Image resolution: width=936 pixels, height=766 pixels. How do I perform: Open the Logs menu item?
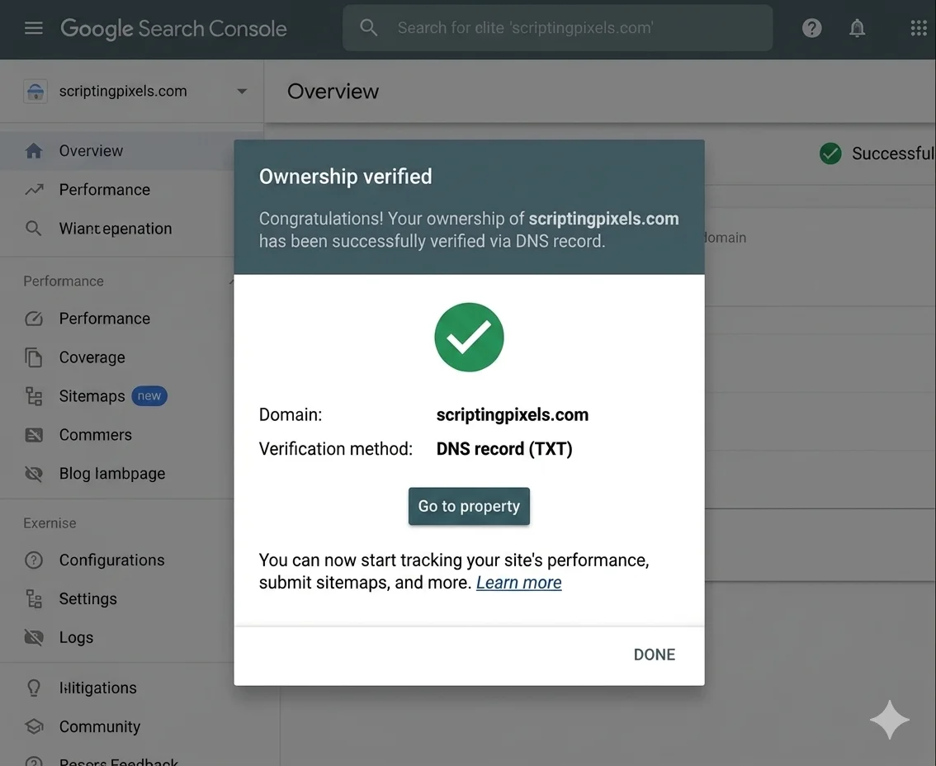tap(117, 637)
